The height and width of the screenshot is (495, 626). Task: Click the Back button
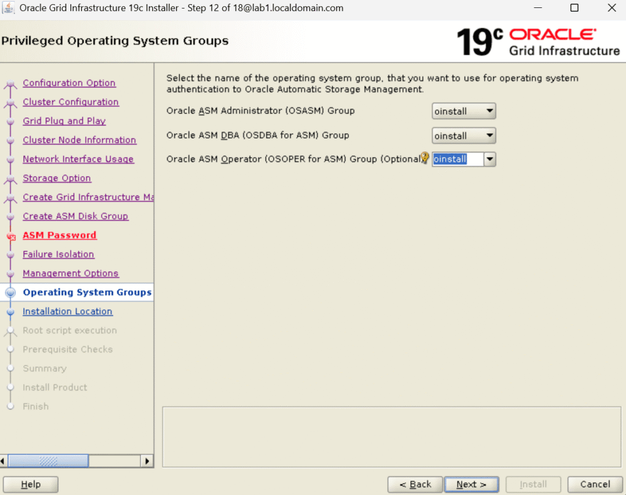(415, 484)
